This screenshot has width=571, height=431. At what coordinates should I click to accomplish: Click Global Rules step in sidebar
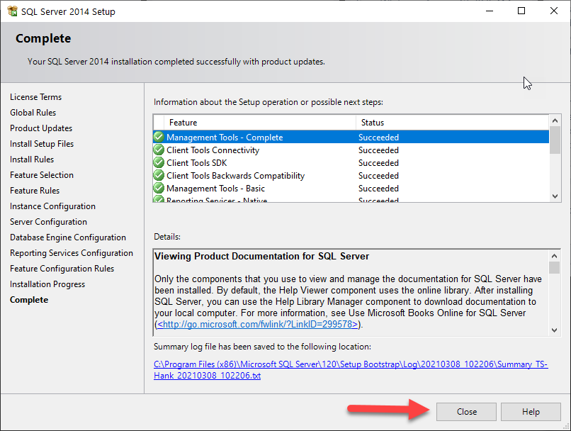click(33, 113)
